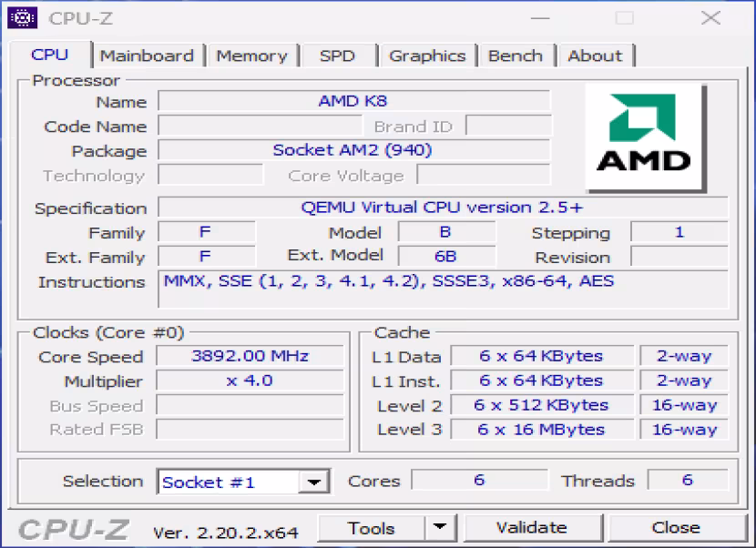
Task: Click the Validate button
Action: click(532, 528)
